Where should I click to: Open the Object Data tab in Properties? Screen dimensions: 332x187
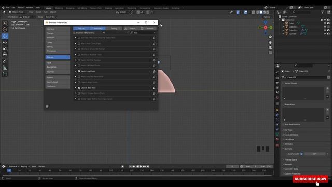(277, 134)
